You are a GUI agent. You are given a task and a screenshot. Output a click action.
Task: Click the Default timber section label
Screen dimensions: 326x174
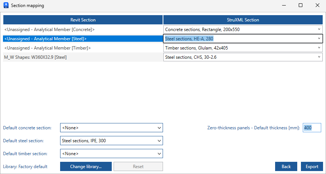25,154
